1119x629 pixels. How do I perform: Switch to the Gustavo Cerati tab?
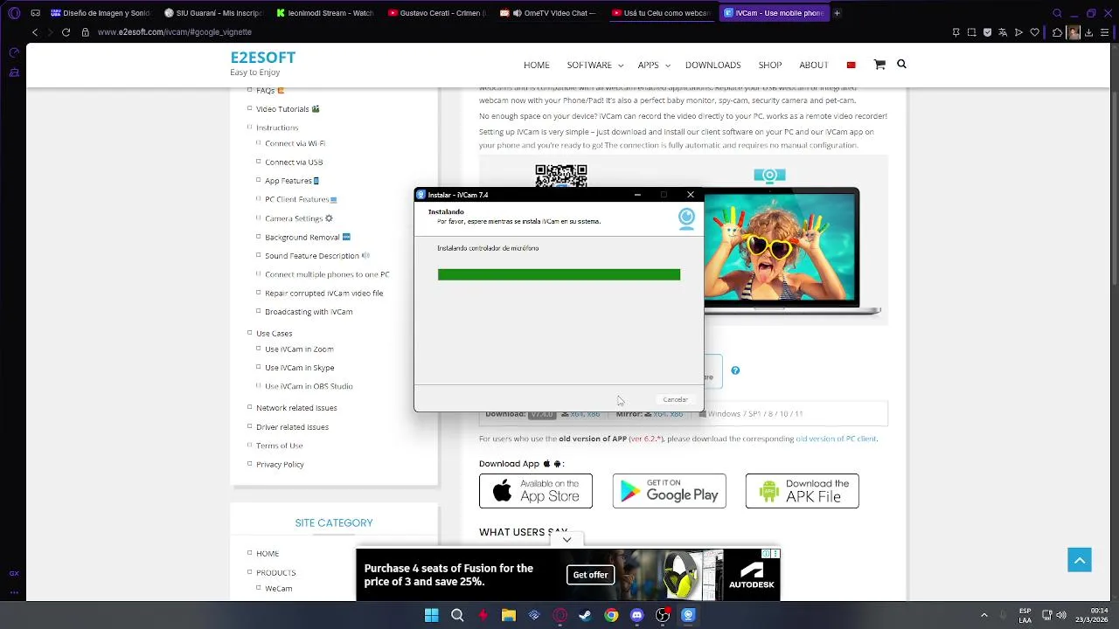click(x=436, y=13)
